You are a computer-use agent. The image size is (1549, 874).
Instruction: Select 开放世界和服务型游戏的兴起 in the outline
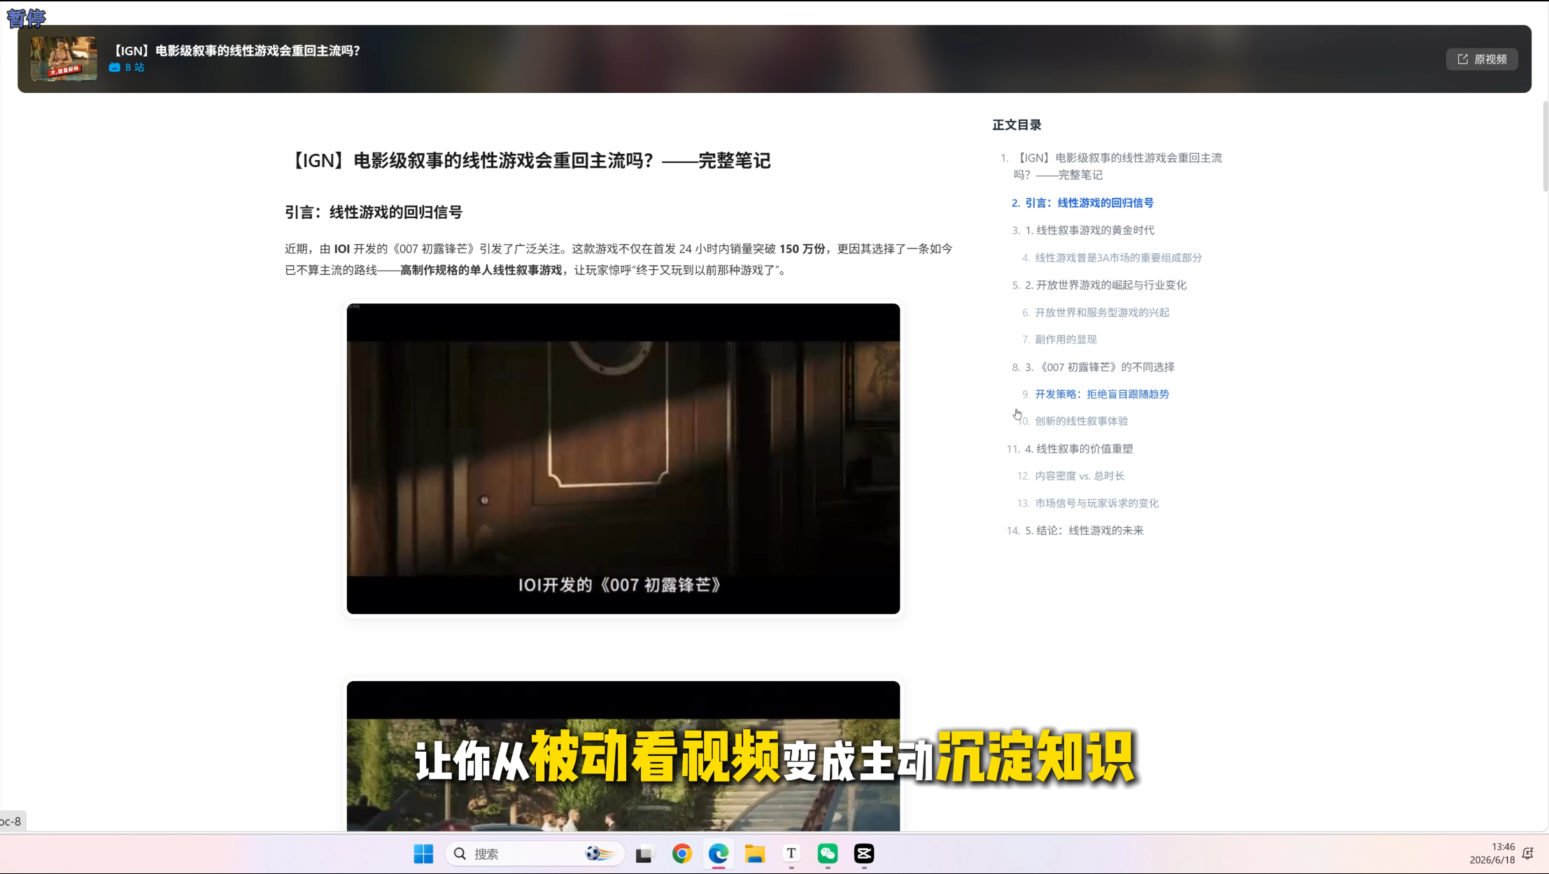1103,313
